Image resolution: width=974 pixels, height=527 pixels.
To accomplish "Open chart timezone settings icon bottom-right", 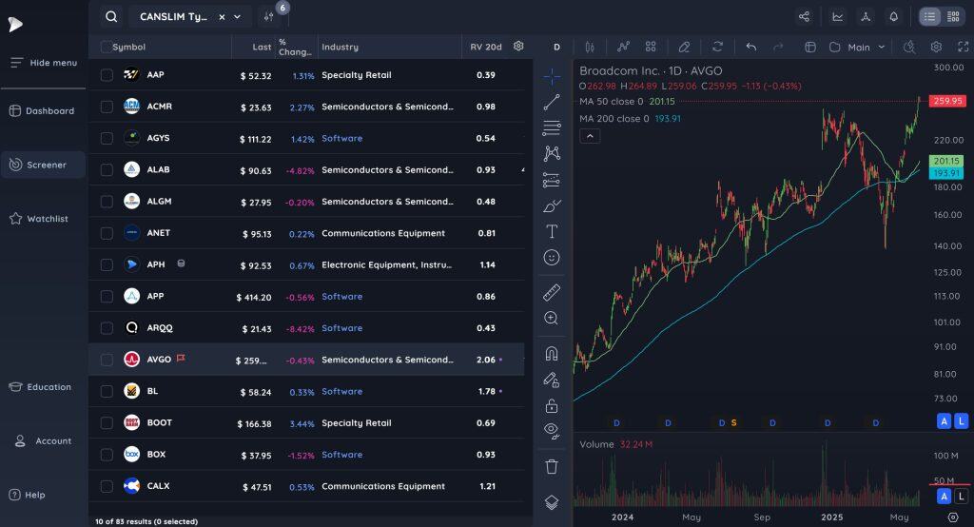I will [953, 517].
